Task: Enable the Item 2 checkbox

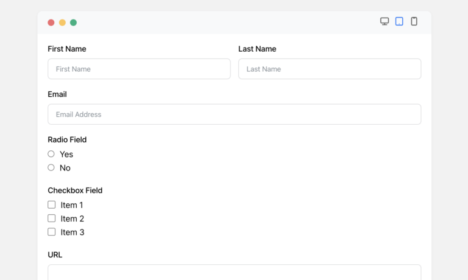Action: [x=52, y=219]
